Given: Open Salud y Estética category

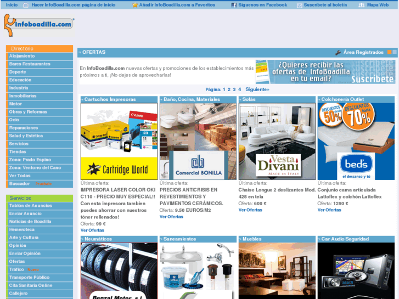Looking at the screenshot, I should (40, 136).
